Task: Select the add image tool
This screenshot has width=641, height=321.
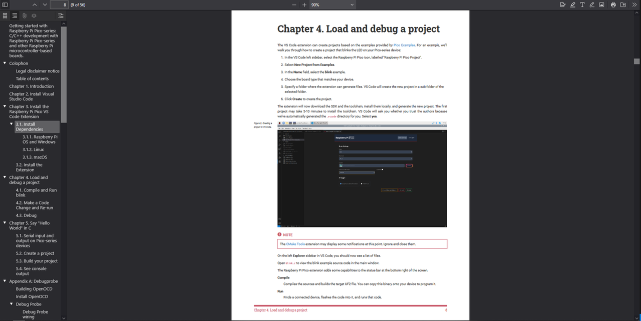Action: pyautogui.click(x=601, y=4)
